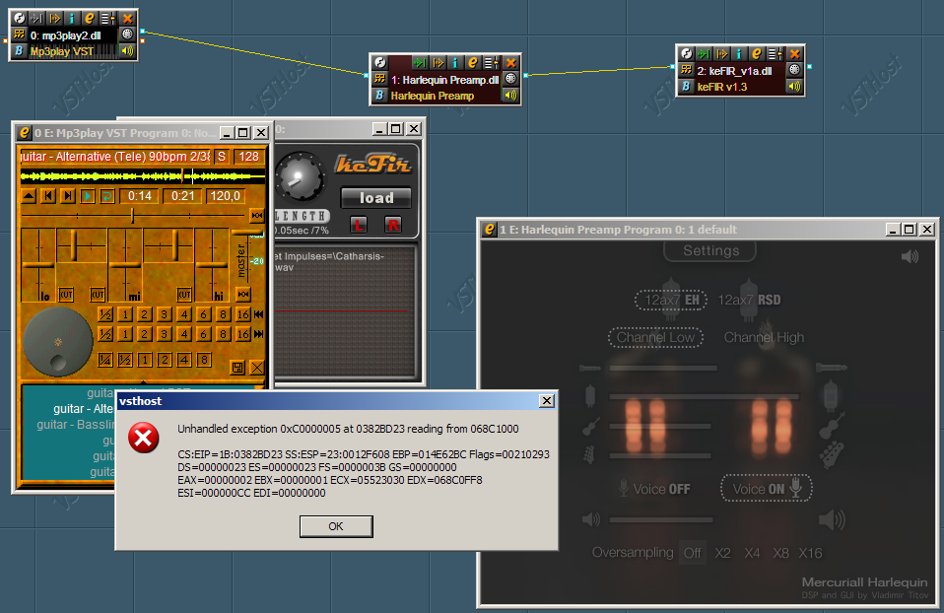Open MIDI settings on Harlequin Preamp node
944x613 pixels.
point(510,78)
